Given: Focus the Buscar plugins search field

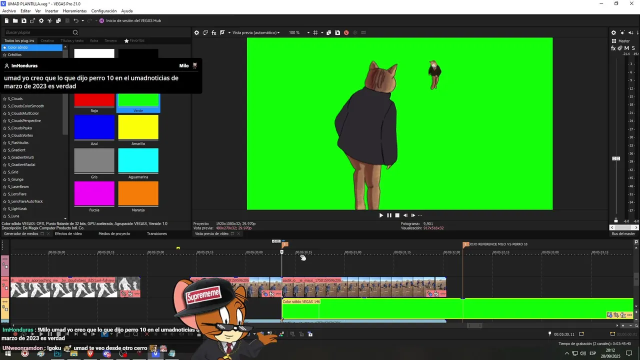Looking at the screenshot, I should click(x=37, y=32).
